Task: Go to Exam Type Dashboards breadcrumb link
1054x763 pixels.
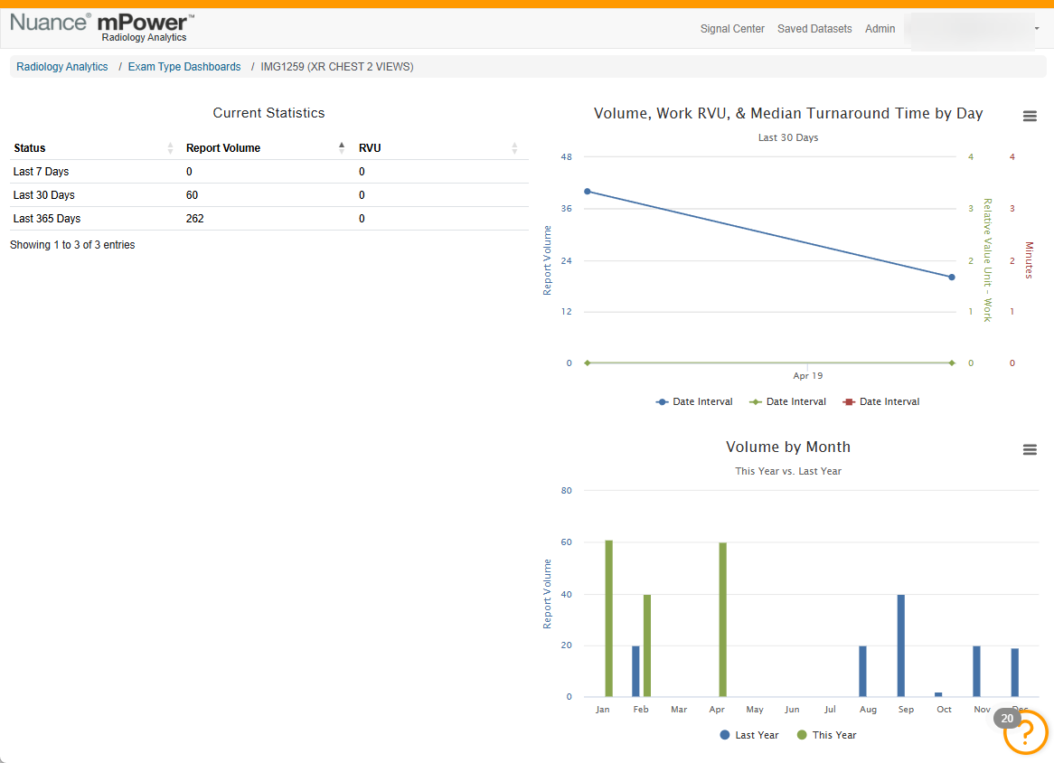Action: tap(184, 67)
